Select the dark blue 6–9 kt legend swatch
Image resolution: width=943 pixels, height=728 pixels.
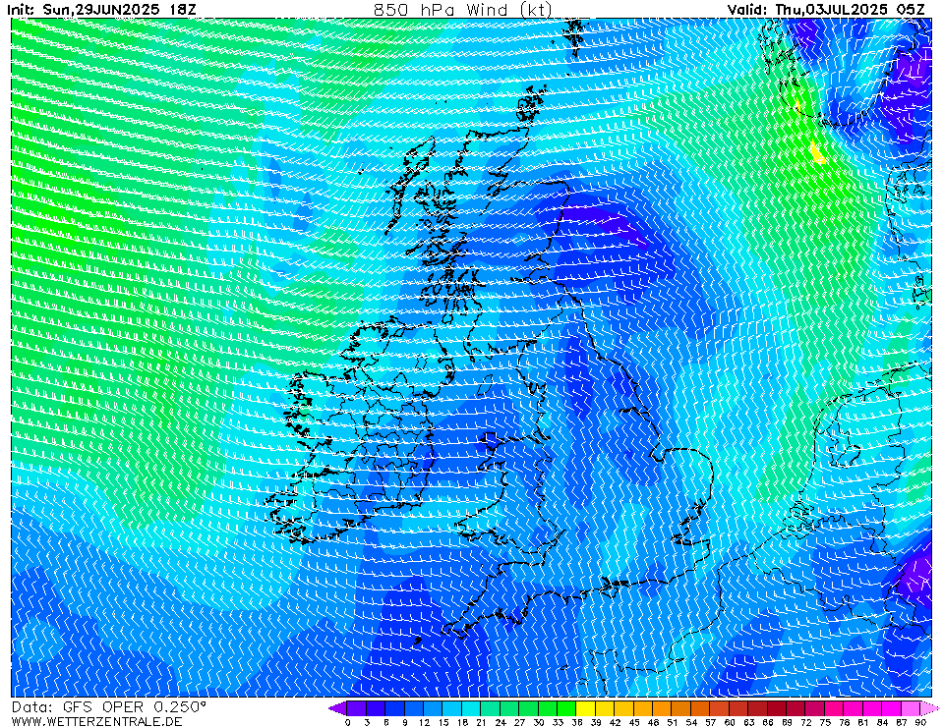[x=394, y=707]
